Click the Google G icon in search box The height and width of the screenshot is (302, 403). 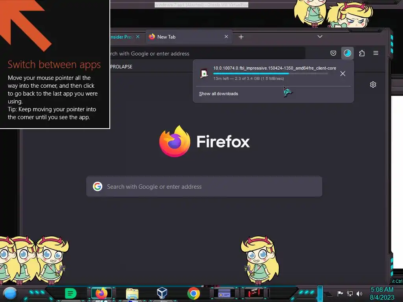98,186
